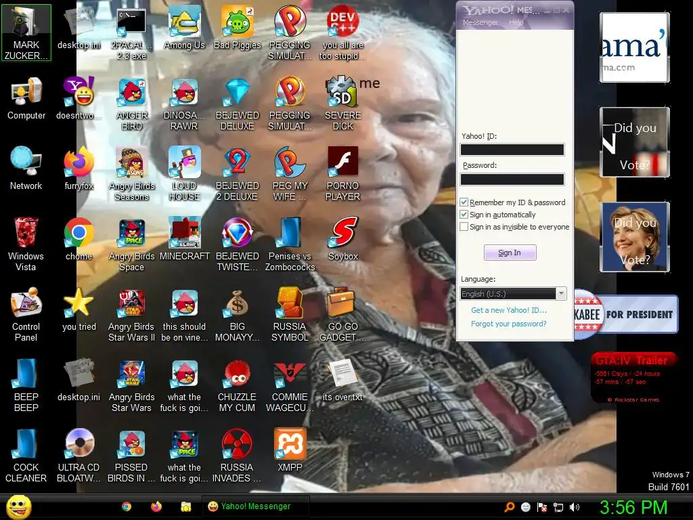Open the smiley Start button
Image resolution: width=693 pixels, height=520 pixels.
(19, 506)
